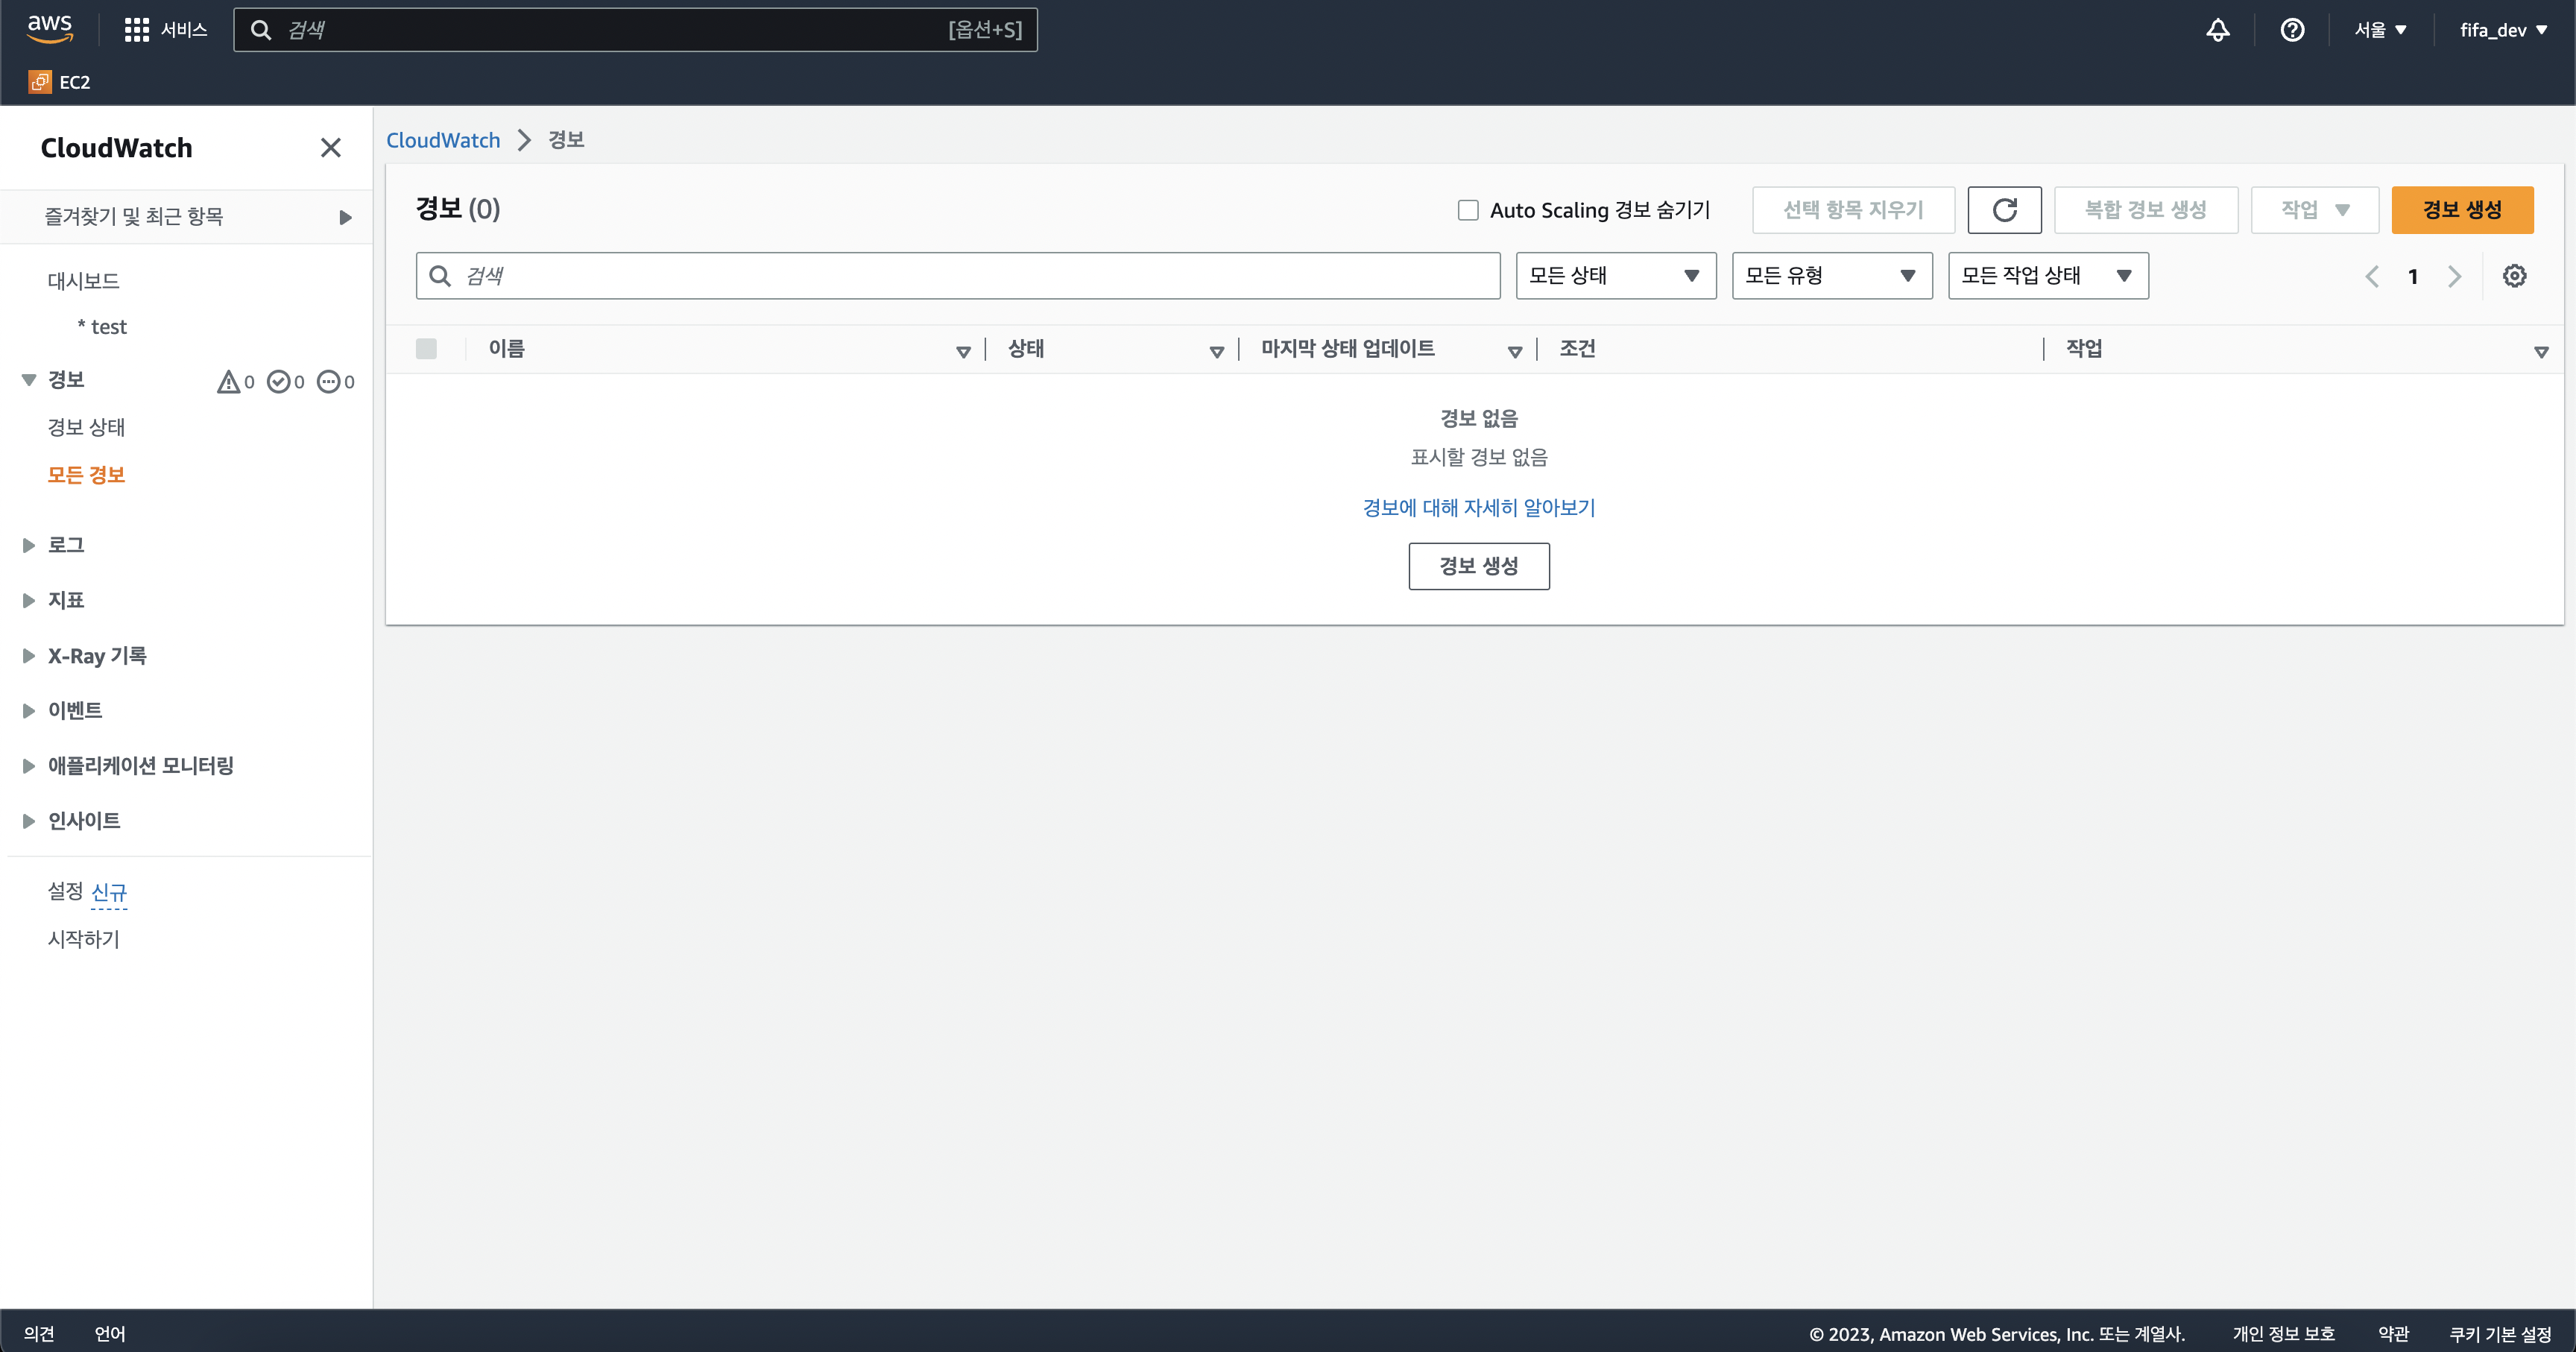2576x1352 pixels.
Task: Click the orange 경보 생성 button
Action: pyautogui.click(x=2461, y=210)
